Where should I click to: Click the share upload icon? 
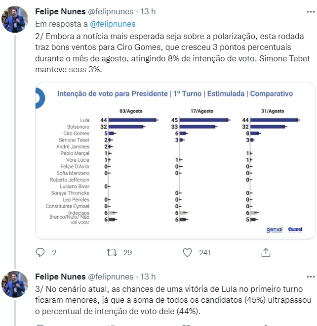265,252
